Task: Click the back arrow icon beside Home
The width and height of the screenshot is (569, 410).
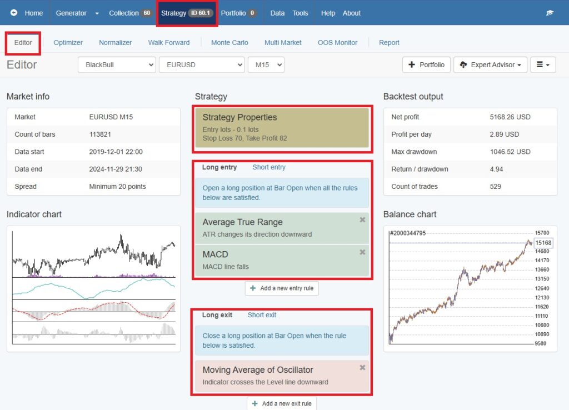Action: click(14, 13)
